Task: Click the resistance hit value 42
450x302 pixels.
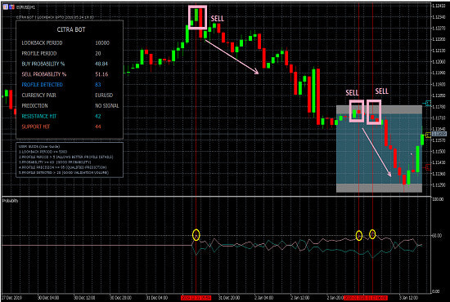Action: point(98,117)
